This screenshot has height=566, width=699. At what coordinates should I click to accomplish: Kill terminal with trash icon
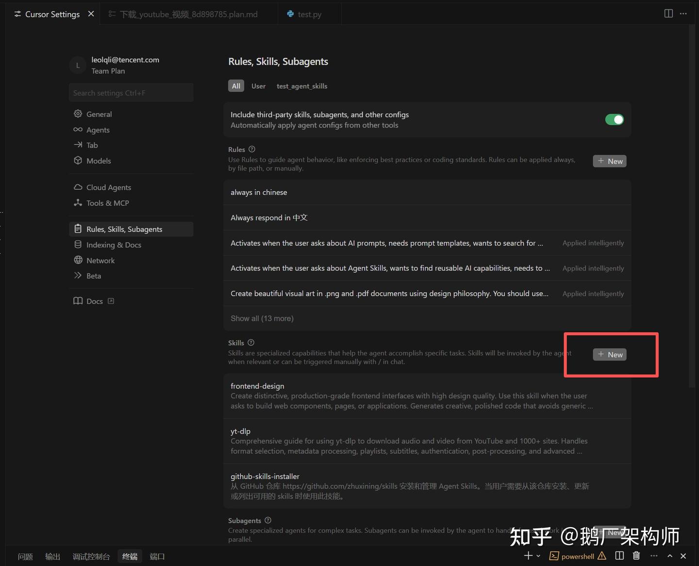(636, 556)
